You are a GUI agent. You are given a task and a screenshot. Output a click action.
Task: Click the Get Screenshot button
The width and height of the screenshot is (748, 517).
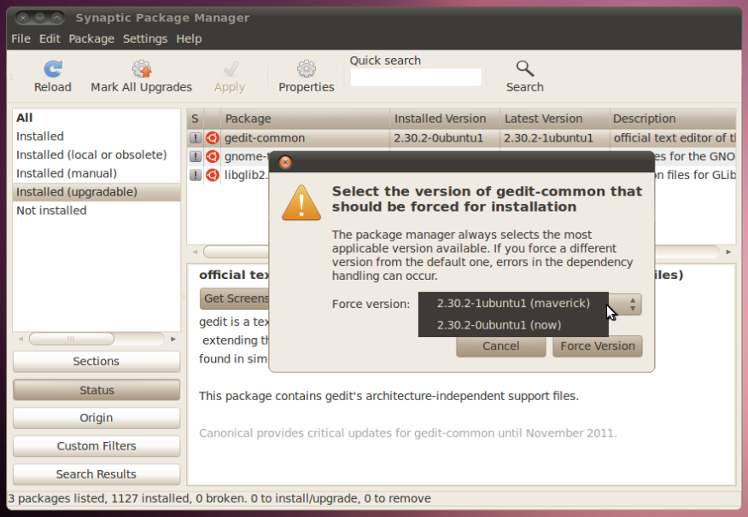tap(235, 299)
